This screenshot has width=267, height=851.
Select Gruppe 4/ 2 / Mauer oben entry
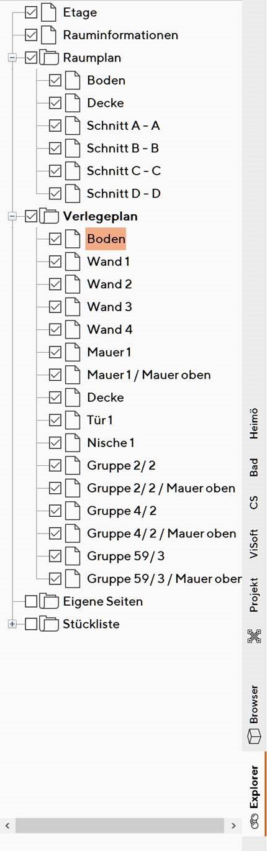[161, 534]
